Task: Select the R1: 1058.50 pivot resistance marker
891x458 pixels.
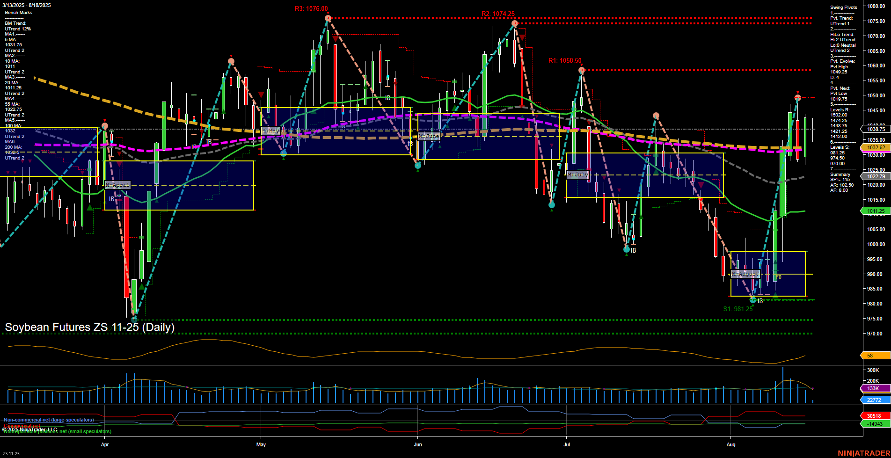Action: coord(564,60)
